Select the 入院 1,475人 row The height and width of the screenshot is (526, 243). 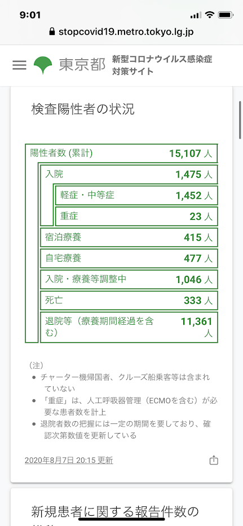pyautogui.click(x=129, y=174)
